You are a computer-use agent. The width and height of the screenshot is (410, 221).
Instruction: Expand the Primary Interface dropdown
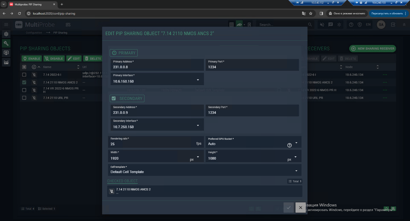(198, 80)
